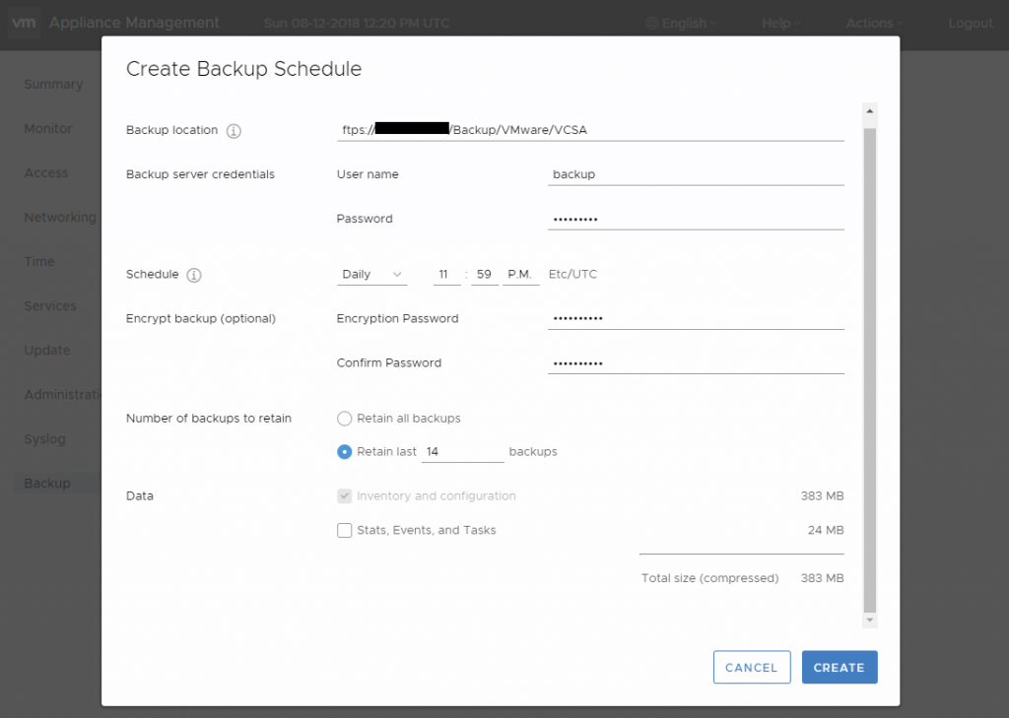Focus the backup server Password field
Viewport: 1009px width, 718px height.
coord(696,219)
